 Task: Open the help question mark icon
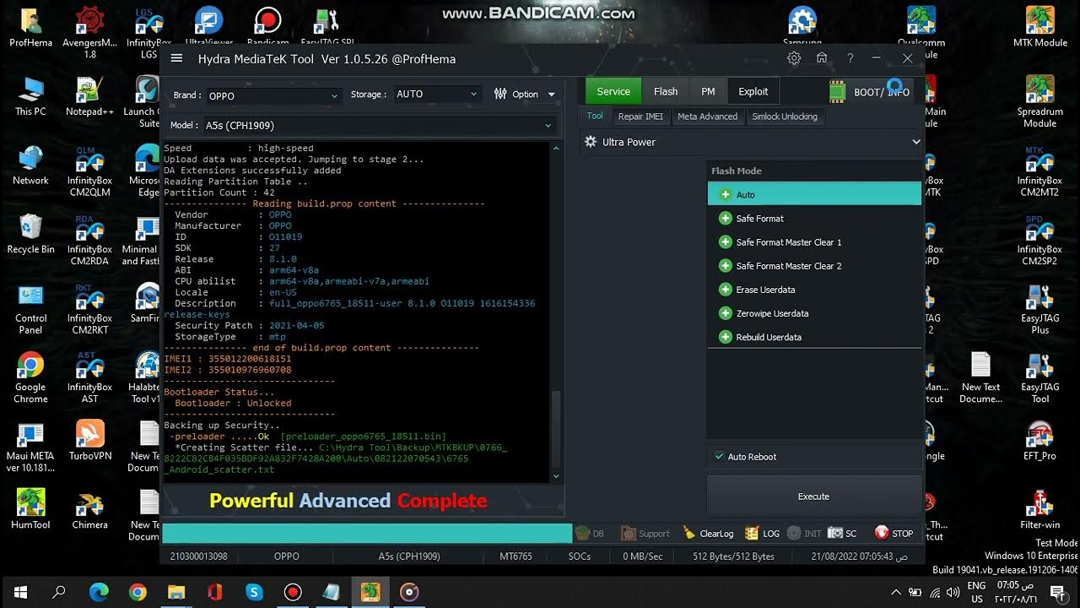(850, 58)
